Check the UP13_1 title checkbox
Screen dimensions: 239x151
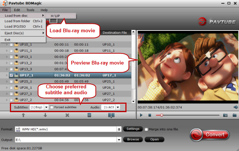click(x=11, y=57)
